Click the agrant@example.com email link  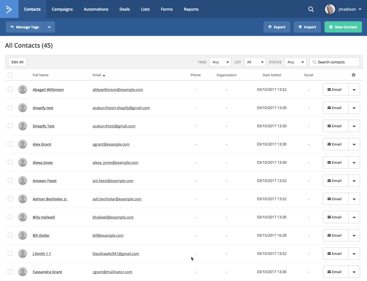111,144
